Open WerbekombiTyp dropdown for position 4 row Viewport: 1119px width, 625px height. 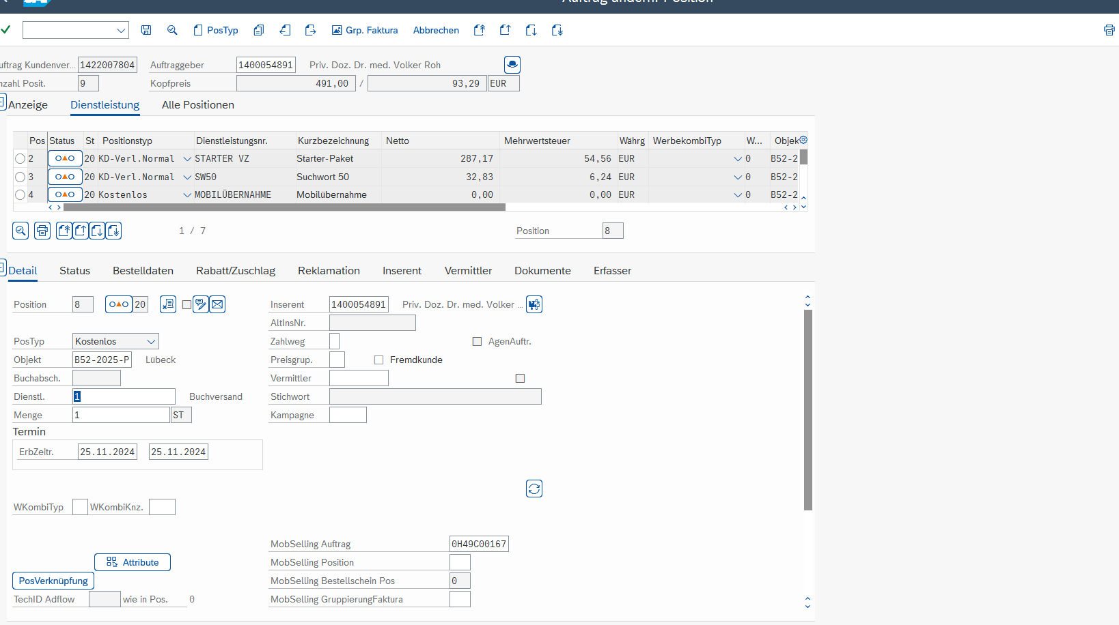click(738, 194)
